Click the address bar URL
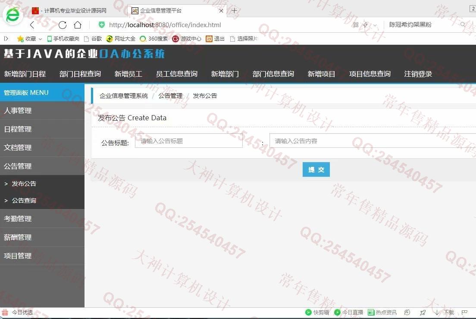 [165, 25]
